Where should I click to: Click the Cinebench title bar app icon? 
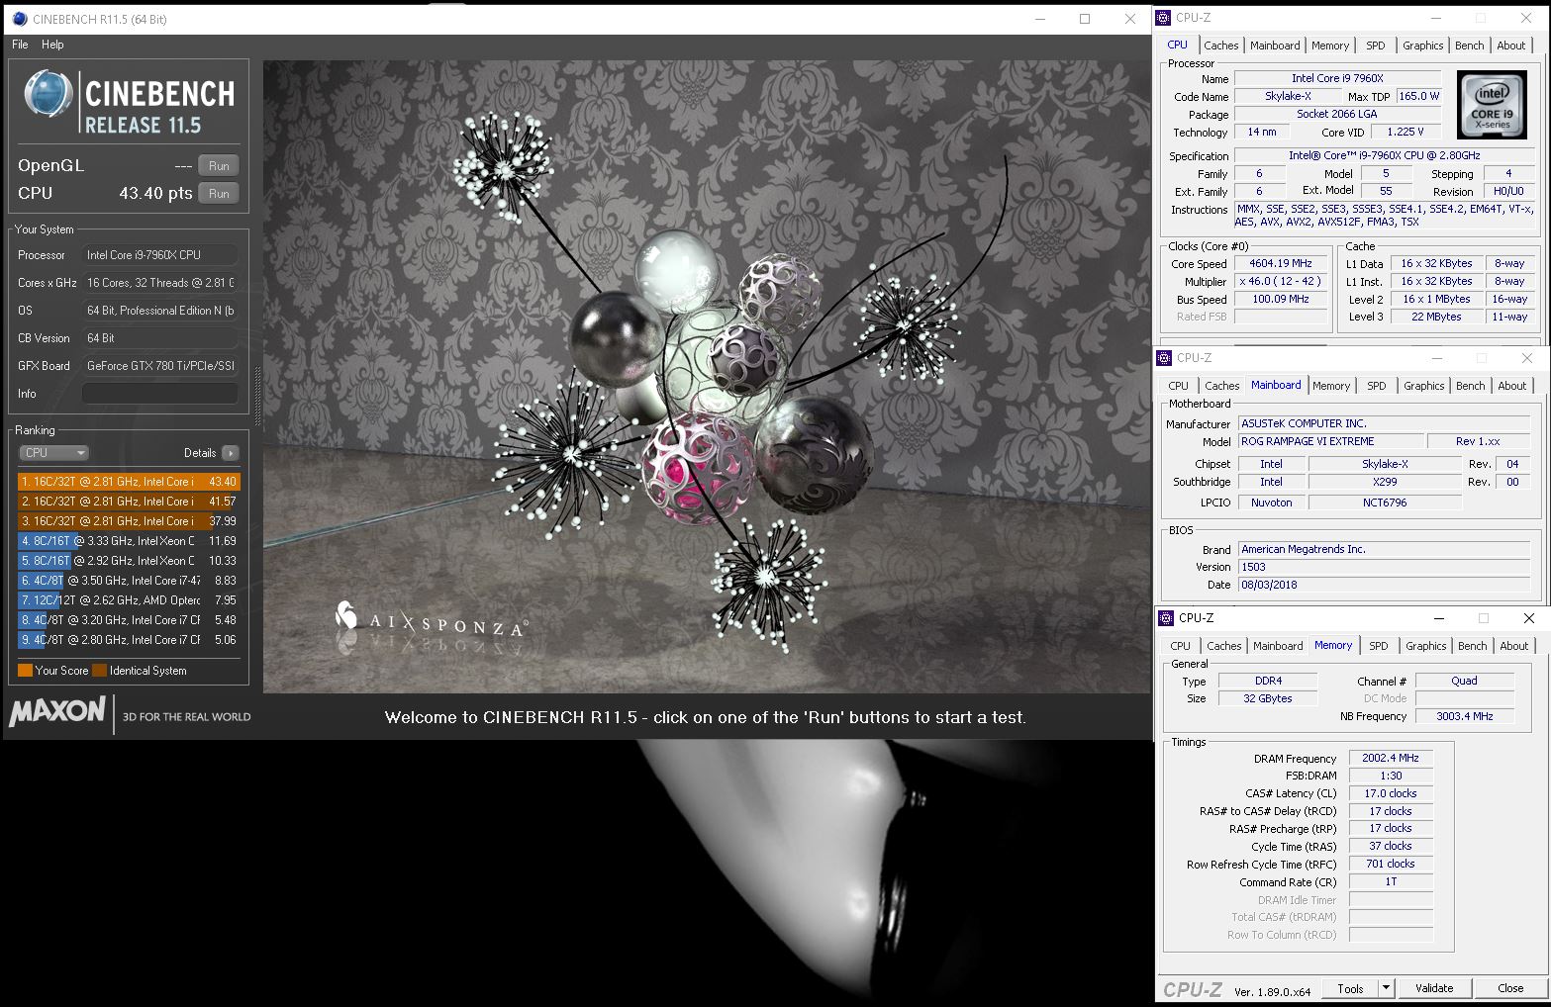click(x=19, y=19)
